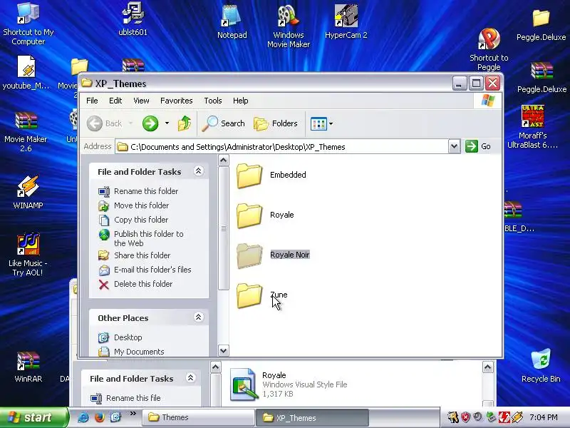The width and height of the screenshot is (570, 428).
Task: Open the View menu
Action: (141, 101)
